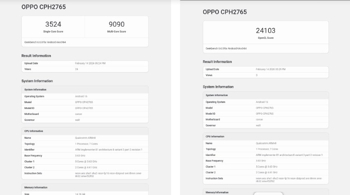The image size is (350, 195).
Task: Click the 24103 OpenCL Score value
Action: [266, 30]
